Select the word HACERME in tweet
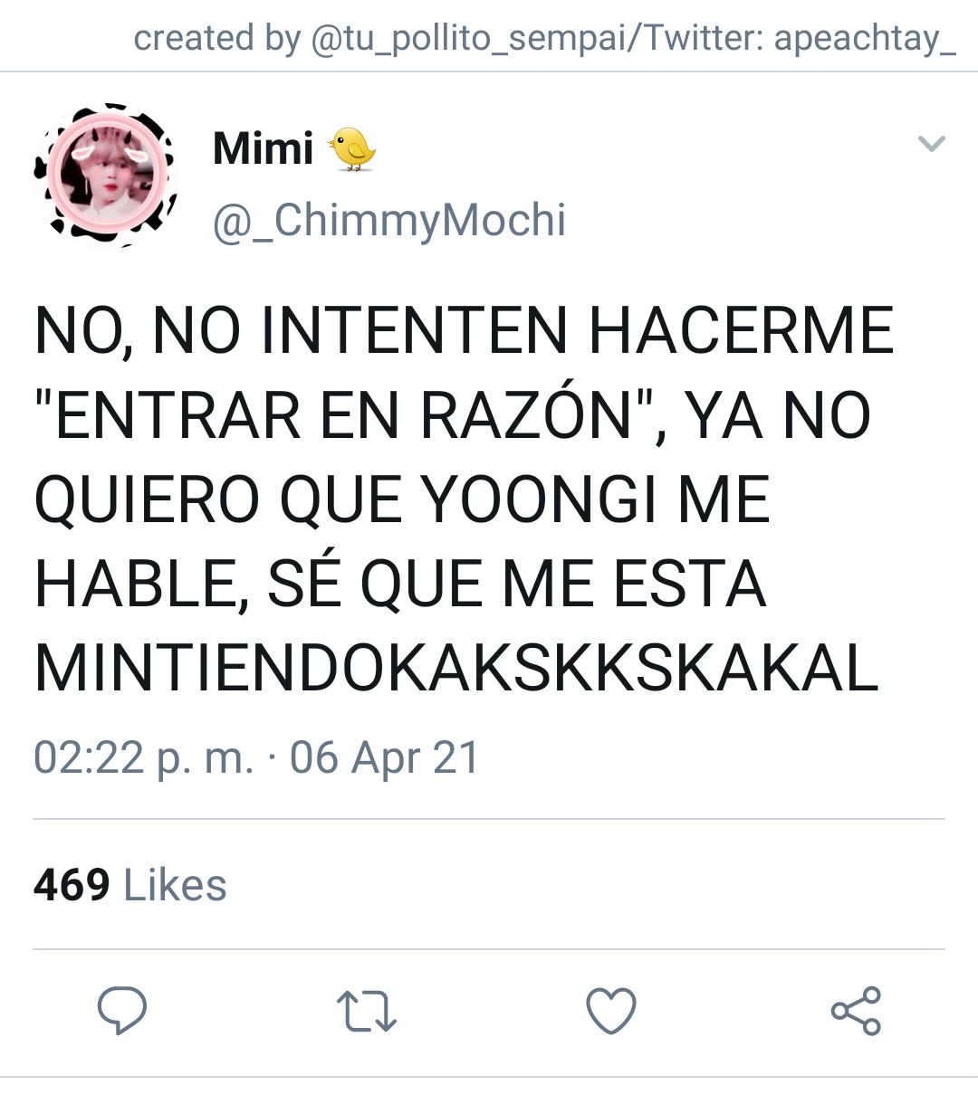 pos(742,330)
